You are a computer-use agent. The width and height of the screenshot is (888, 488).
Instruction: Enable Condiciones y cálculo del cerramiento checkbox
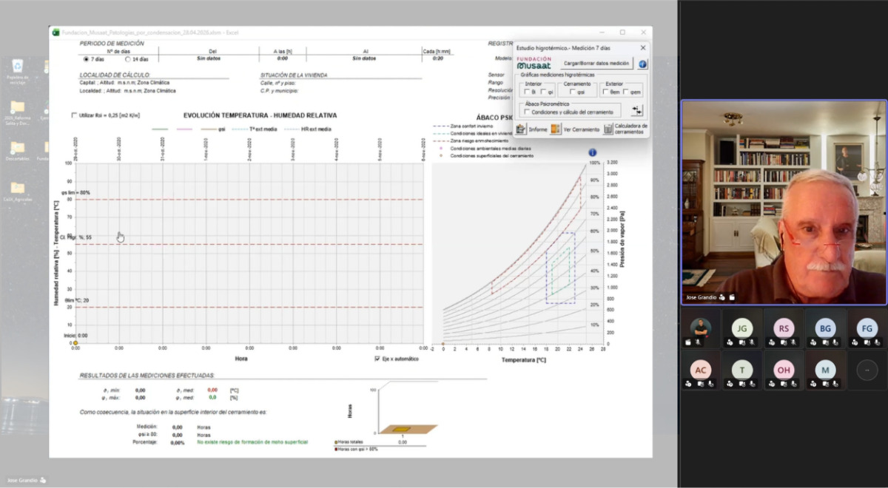point(527,112)
